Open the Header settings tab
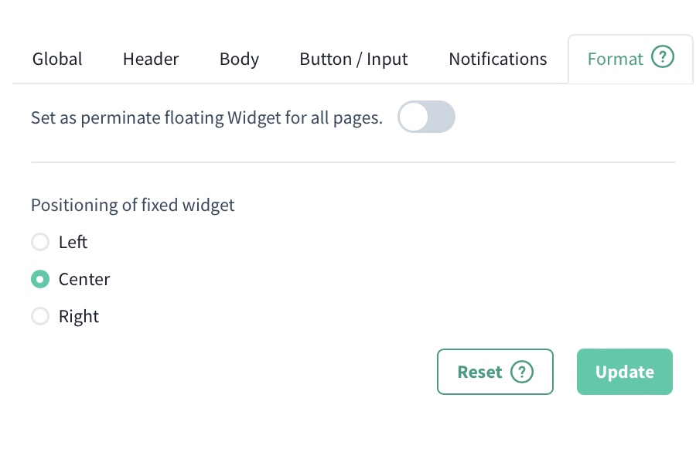 [x=150, y=59]
